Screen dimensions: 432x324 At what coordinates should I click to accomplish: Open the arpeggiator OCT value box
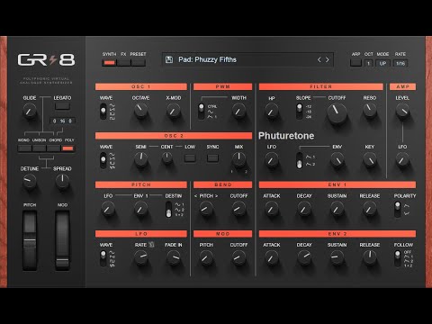click(x=369, y=63)
